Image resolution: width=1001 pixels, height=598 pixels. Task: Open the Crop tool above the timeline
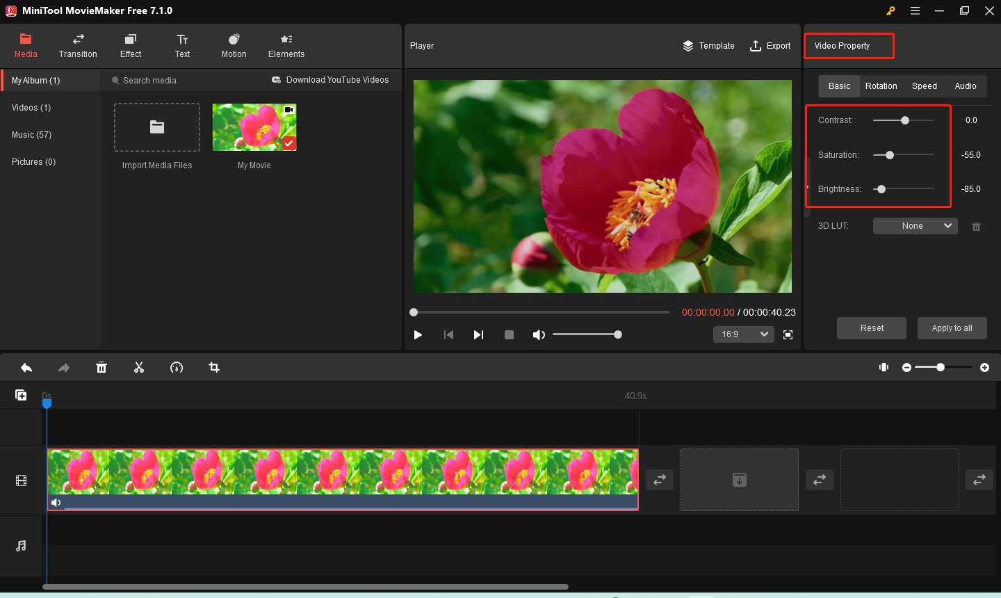click(213, 367)
